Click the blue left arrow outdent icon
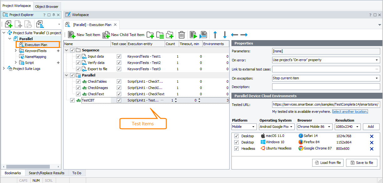 point(234,35)
